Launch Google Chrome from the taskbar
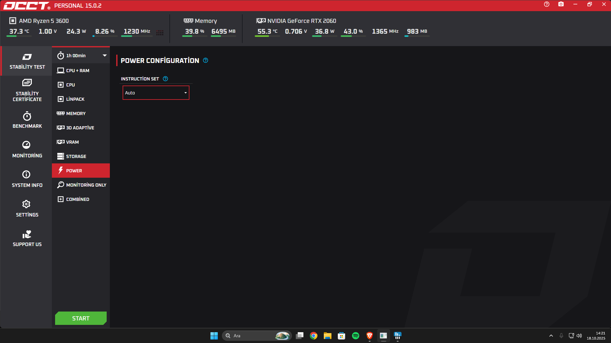The height and width of the screenshot is (343, 611). [x=314, y=336]
